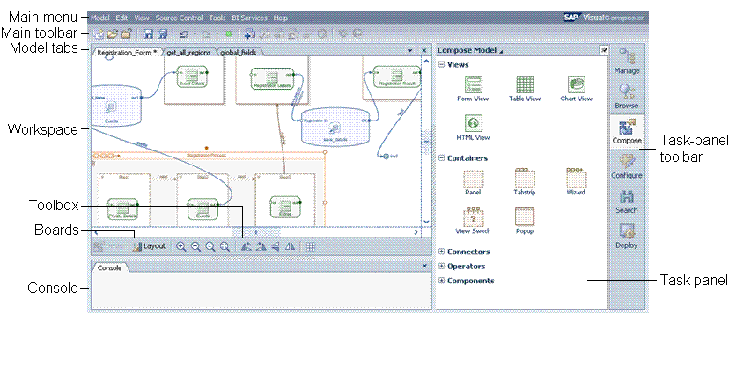729x373 pixels.
Task: Expand the Operators section
Action: coord(442,267)
